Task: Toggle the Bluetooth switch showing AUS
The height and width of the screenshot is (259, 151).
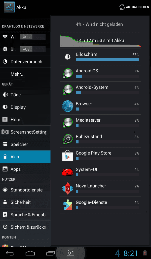Action: pos(33,49)
